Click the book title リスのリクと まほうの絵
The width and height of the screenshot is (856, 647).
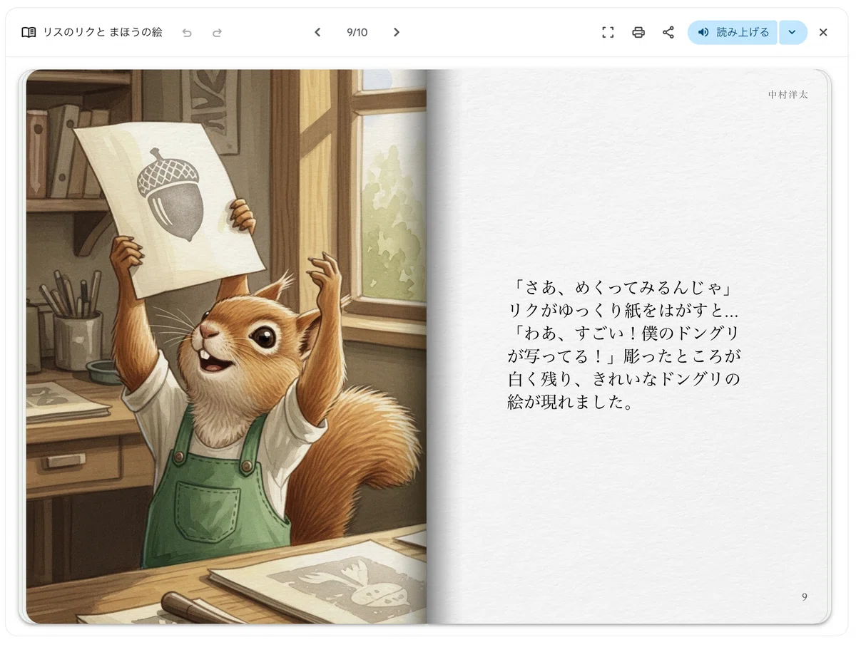coord(103,32)
